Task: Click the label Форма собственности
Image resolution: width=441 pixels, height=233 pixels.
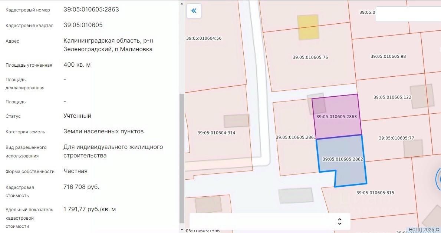Action: click(30, 172)
